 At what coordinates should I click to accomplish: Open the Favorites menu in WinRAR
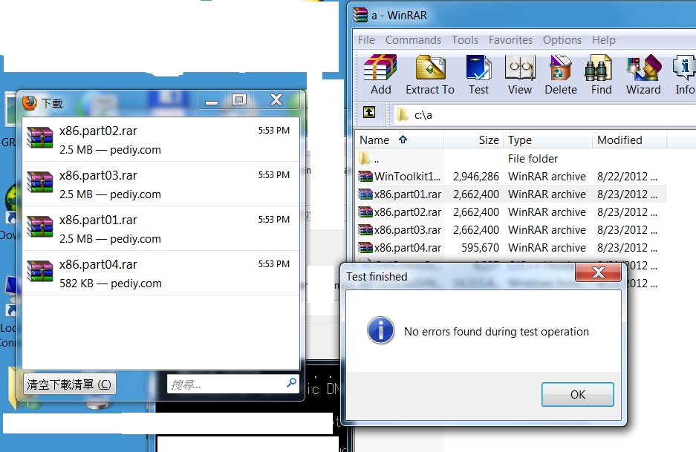pyautogui.click(x=510, y=40)
